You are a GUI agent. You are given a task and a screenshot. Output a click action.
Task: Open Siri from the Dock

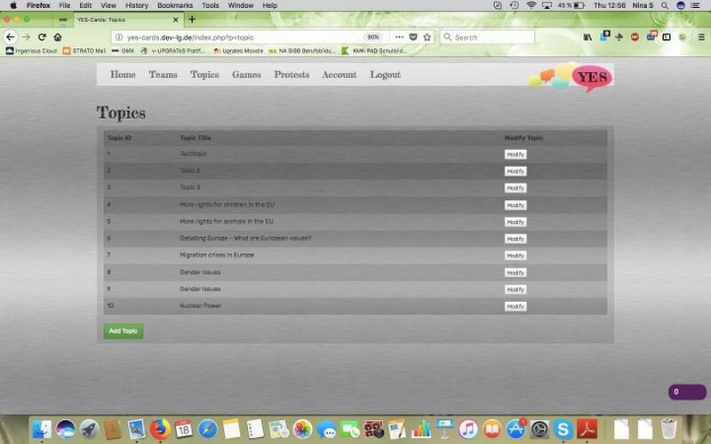click(66, 429)
